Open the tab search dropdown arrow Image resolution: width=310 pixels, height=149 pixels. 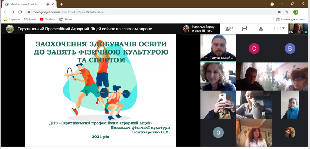pos(272,4)
